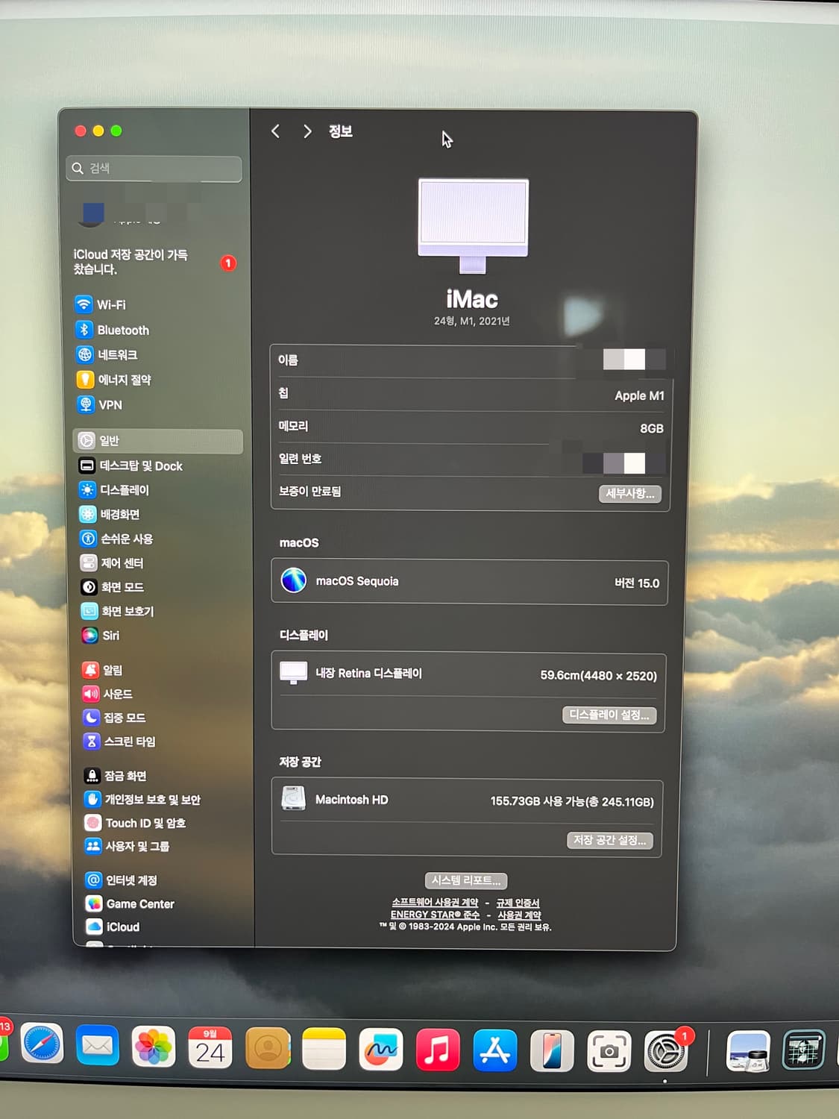Click the 세부사항... warranty button

(629, 494)
